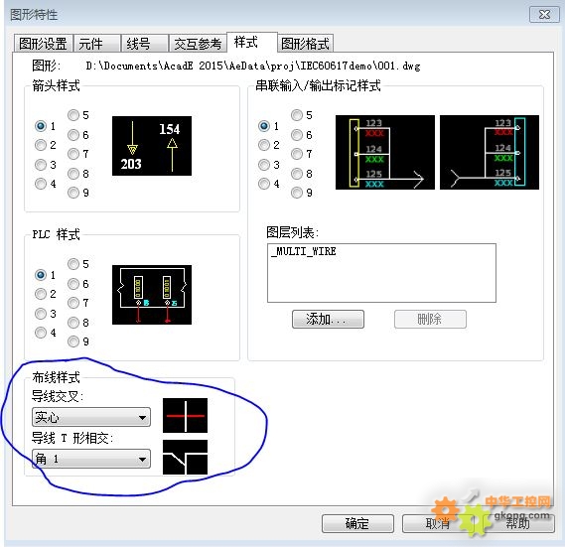Expand the 导线 T 形相交 dropdown
565x547 pixels.
pos(91,459)
